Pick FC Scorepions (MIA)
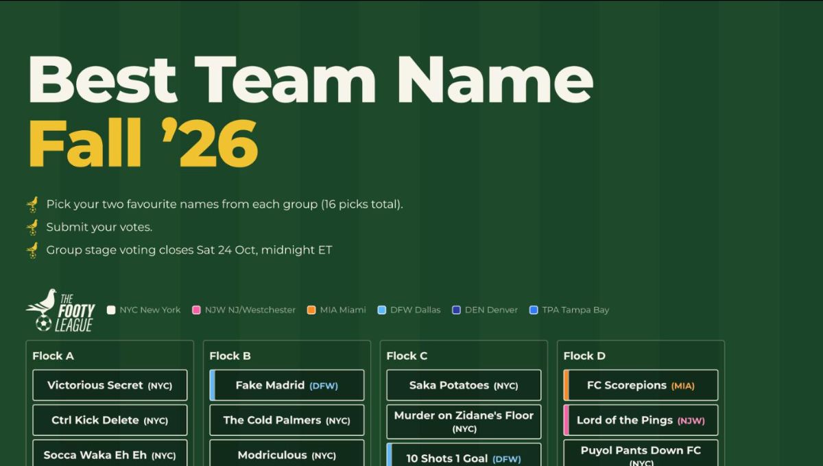The width and height of the screenshot is (823, 466). tap(641, 385)
